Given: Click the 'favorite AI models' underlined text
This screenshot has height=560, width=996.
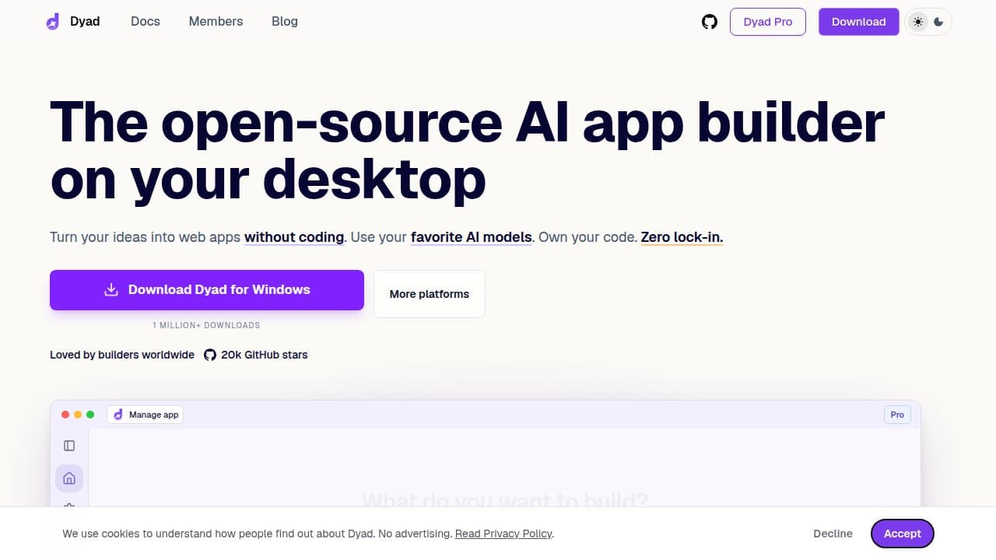Looking at the screenshot, I should pos(472,237).
